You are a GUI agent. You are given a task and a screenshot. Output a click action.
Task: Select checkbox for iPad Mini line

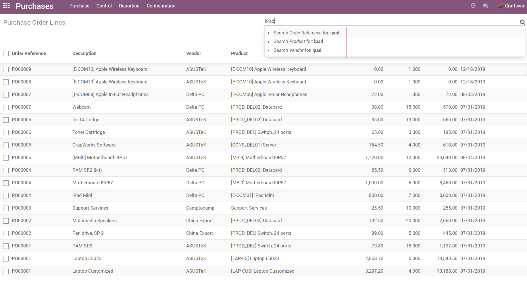tap(6, 196)
